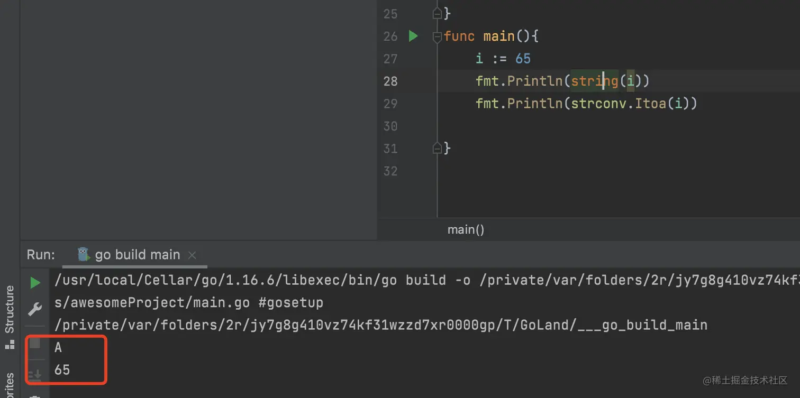Click the fold end marker on line 31
The height and width of the screenshot is (398, 800).
click(x=437, y=149)
